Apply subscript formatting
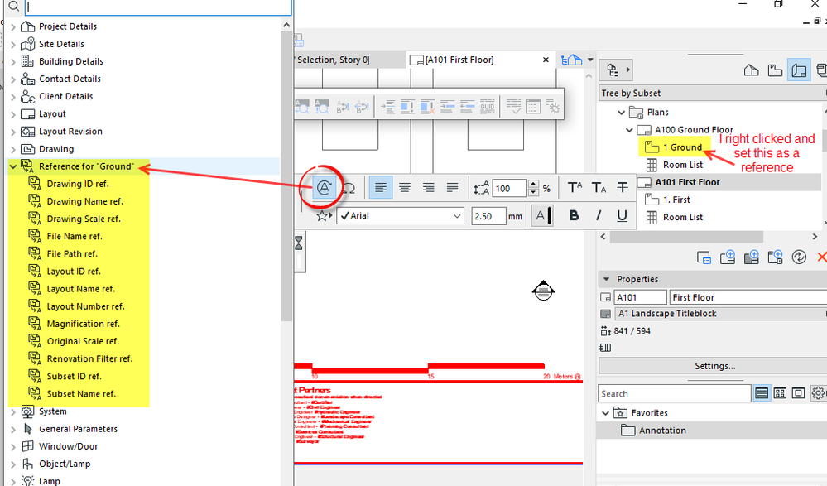The image size is (827, 486). click(x=599, y=188)
